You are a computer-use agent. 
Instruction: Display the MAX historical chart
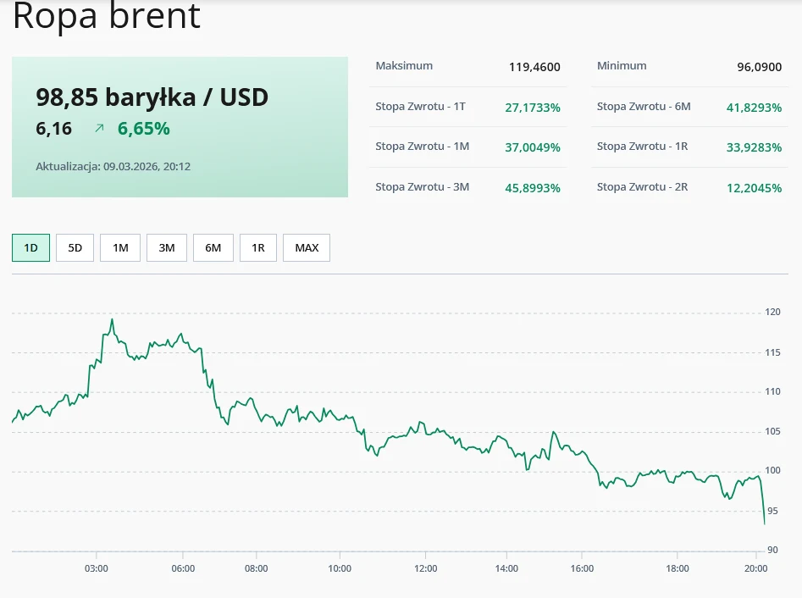pyautogui.click(x=307, y=247)
